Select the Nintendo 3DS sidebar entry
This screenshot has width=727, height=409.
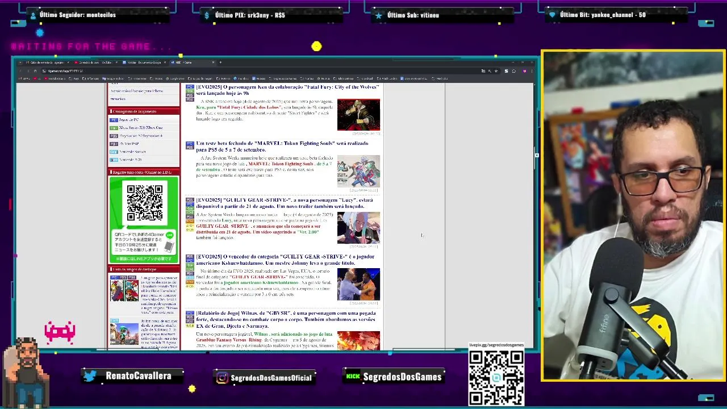coord(131,160)
